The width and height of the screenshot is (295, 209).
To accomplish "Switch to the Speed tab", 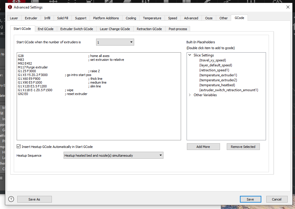I will 173,18.
